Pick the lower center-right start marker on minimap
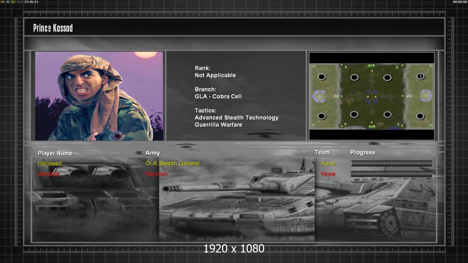The height and width of the screenshot is (263, 468). point(387,114)
